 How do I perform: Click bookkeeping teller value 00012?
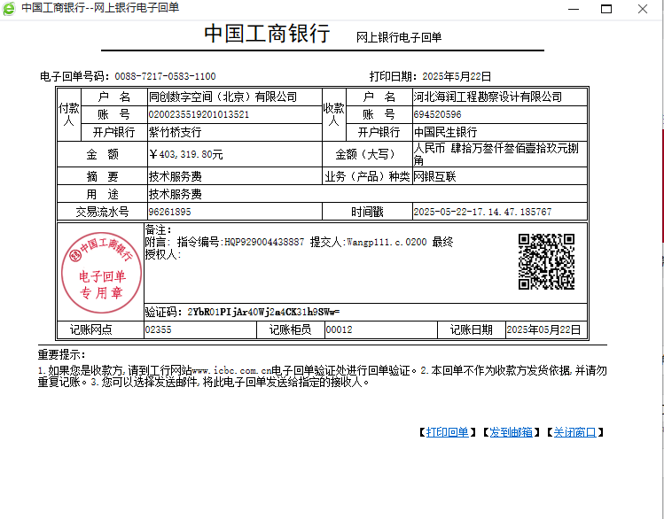click(x=339, y=329)
